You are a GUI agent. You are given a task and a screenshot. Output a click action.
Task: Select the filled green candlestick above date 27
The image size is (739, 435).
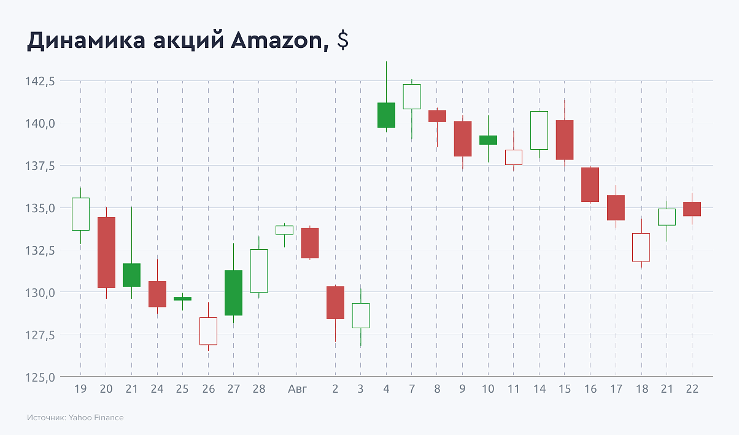coord(234,293)
